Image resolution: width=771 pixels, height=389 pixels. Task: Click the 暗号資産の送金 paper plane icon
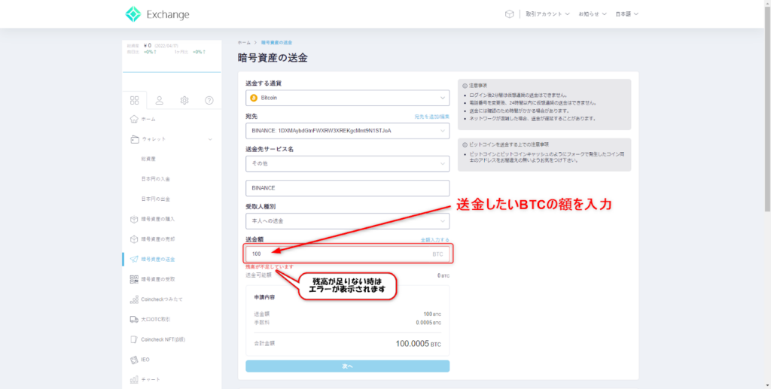pyautogui.click(x=134, y=259)
